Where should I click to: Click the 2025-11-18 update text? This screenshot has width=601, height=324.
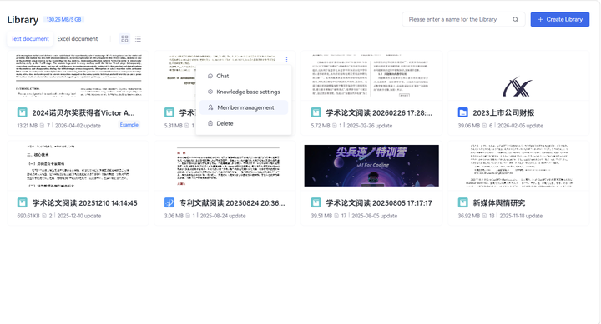point(521,216)
